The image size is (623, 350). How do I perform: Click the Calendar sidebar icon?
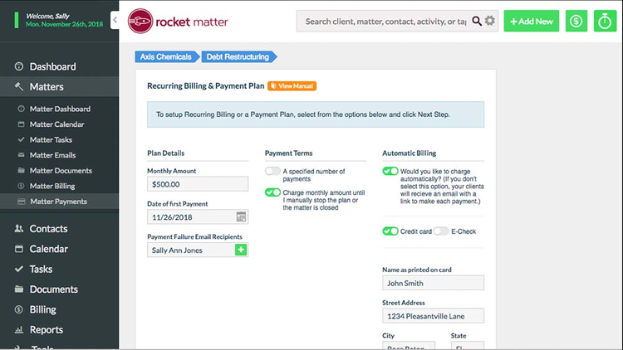[18, 249]
